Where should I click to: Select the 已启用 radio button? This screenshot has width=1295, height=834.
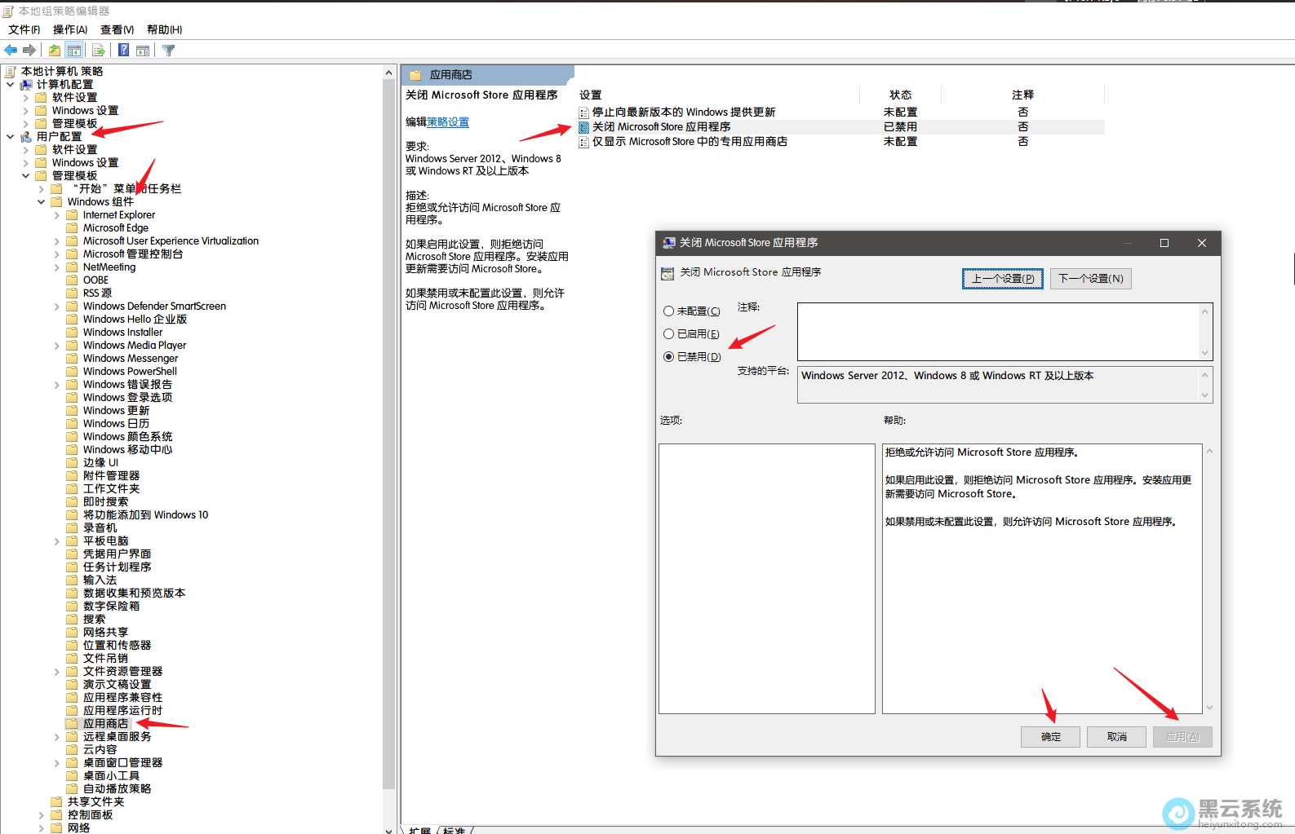[669, 333]
